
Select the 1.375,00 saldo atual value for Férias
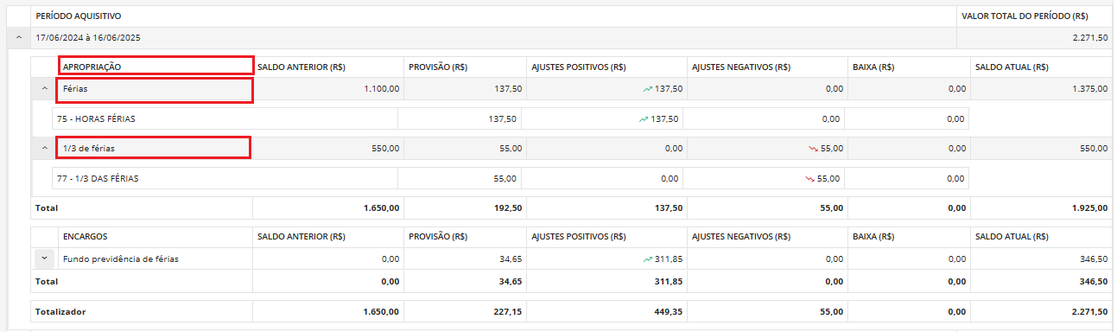point(1089,89)
